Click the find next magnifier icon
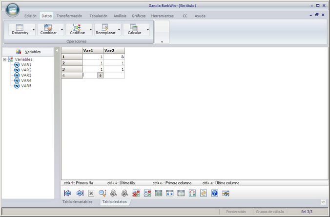Viewport: 330px width, 217px height. [x=124, y=193]
